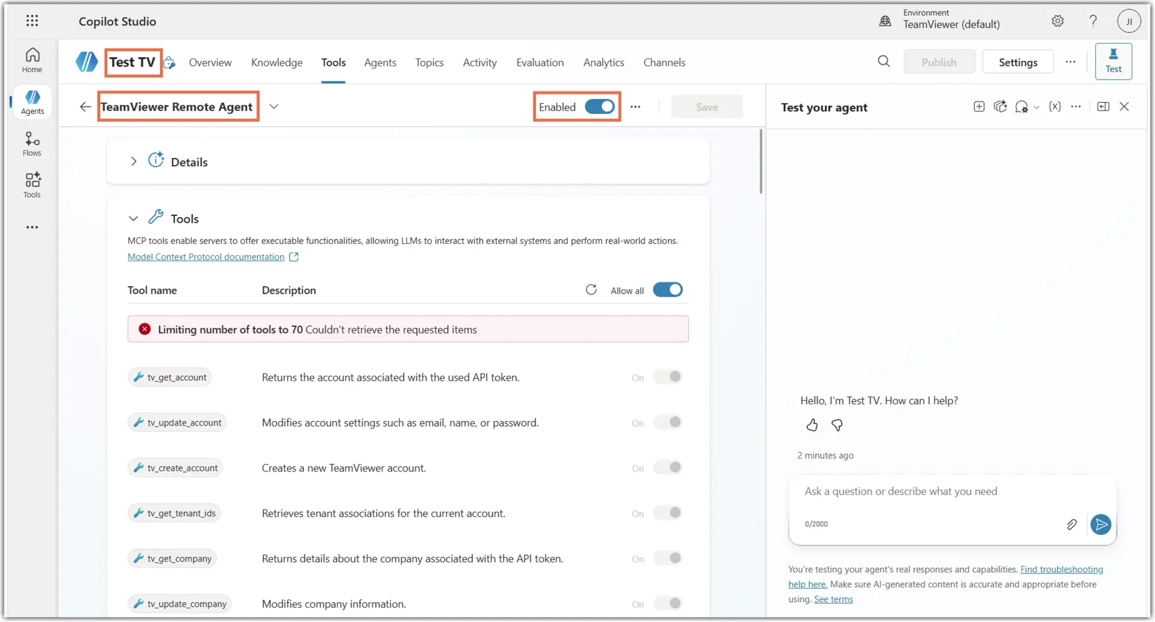This screenshot has width=1155, height=622.
Task: Dislike the agent greeting message
Action: pyautogui.click(x=837, y=425)
